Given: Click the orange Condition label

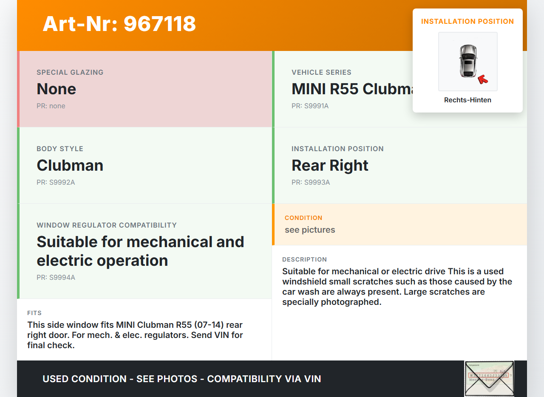Looking at the screenshot, I should (303, 218).
